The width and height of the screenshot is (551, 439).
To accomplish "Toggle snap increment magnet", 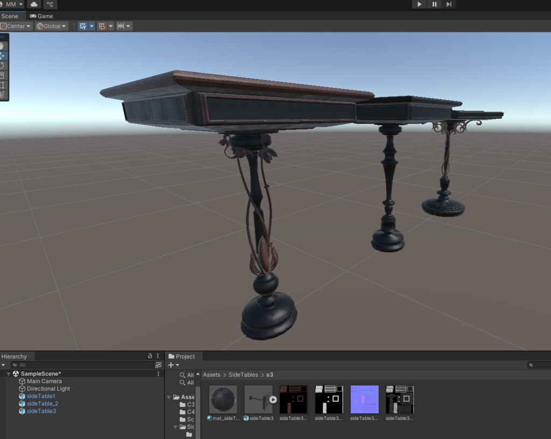I will (102, 26).
